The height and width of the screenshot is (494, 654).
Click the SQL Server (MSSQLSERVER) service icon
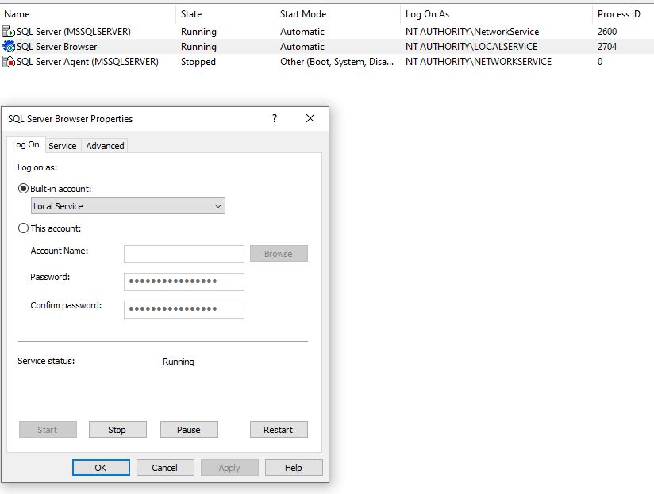pyautogui.click(x=9, y=32)
